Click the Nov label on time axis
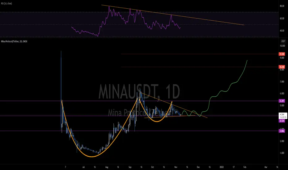 click(176, 167)
